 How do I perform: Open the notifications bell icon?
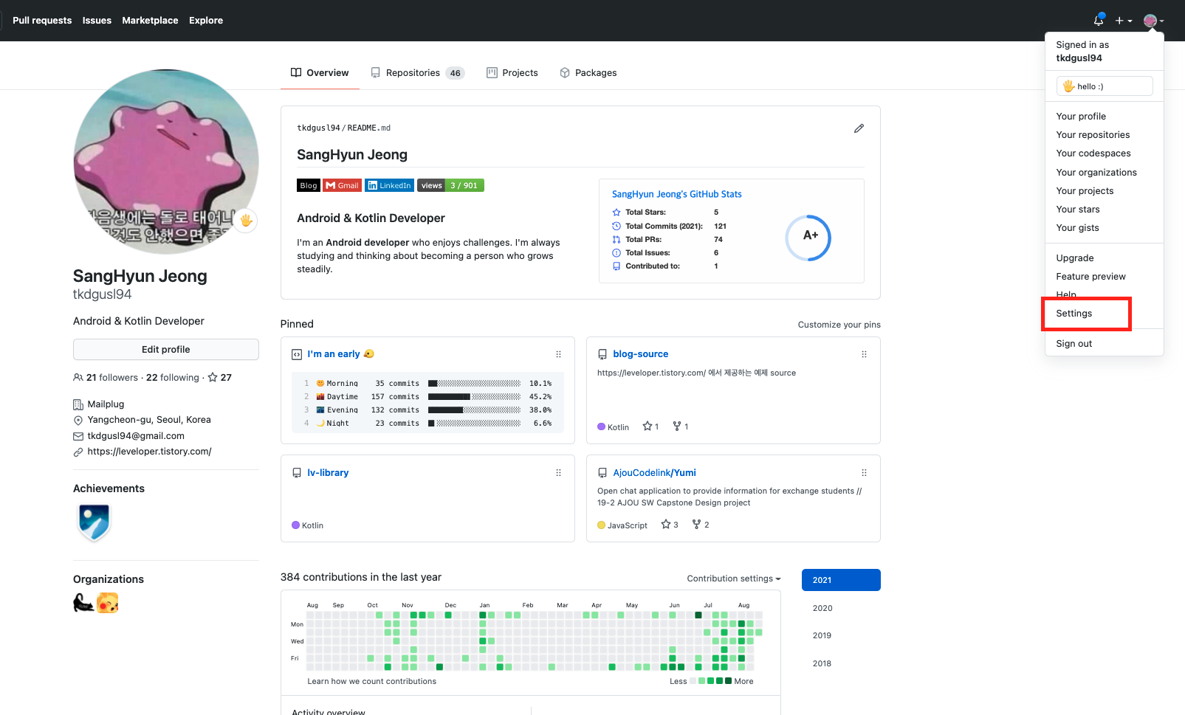tap(1099, 21)
